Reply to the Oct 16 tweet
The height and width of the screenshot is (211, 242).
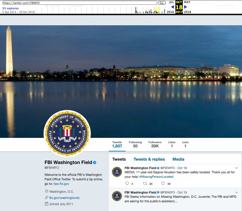click(127, 183)
